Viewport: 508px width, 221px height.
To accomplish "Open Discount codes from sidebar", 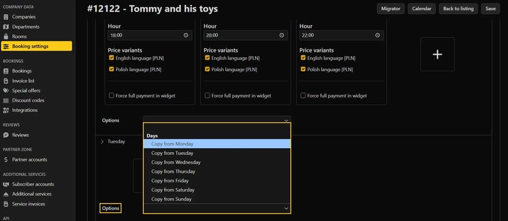I will coord(28,101).
